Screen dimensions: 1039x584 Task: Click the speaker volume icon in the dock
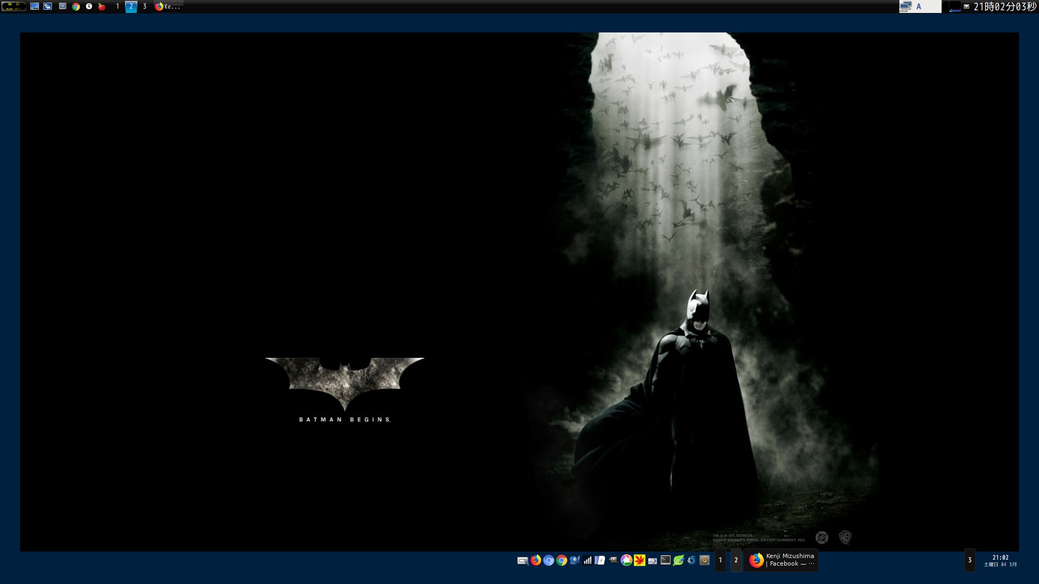coord(704,560)
